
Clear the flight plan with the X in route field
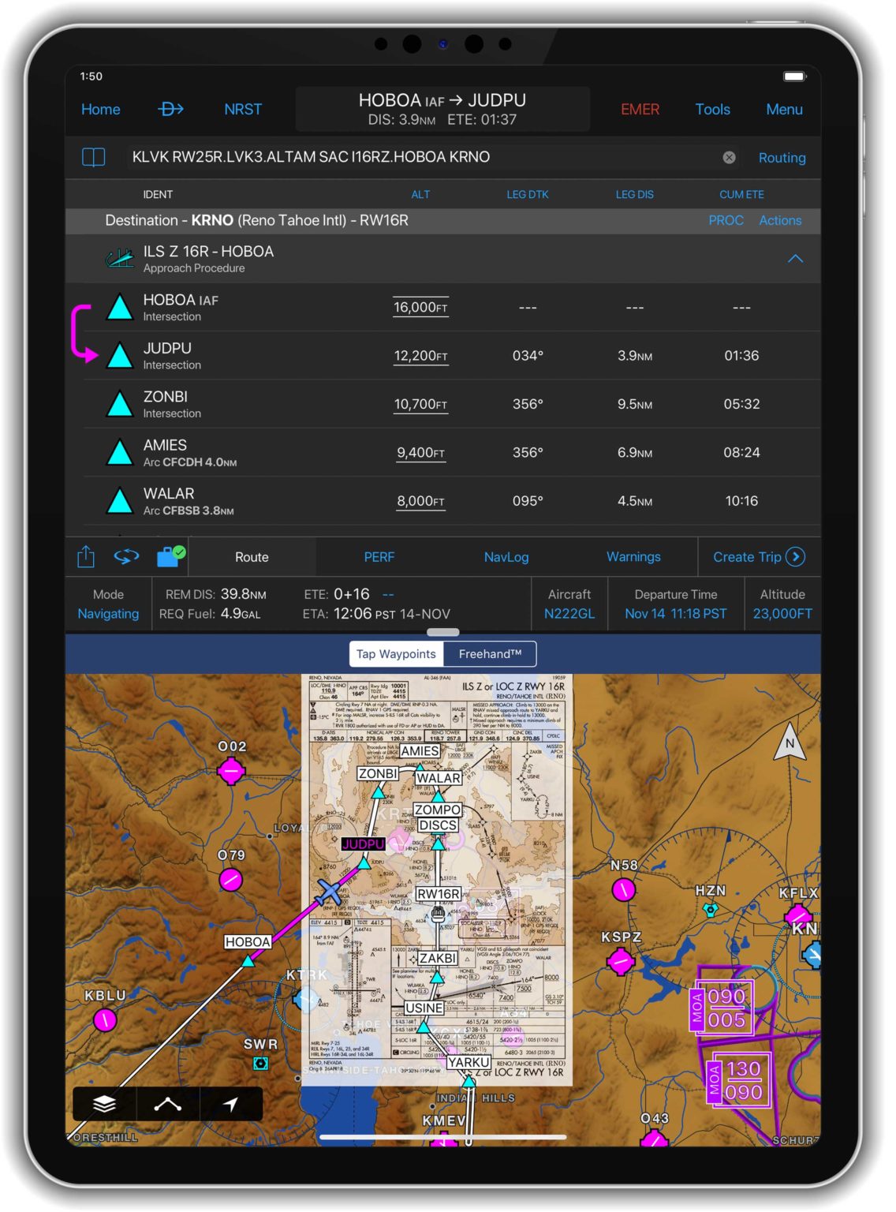tap(730, 157)
